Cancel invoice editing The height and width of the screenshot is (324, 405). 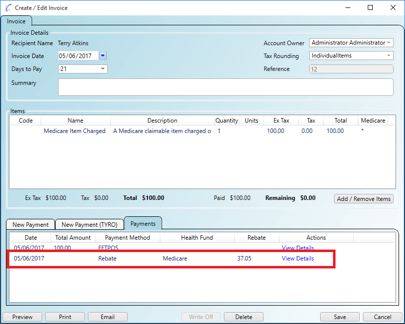[382, 317]
